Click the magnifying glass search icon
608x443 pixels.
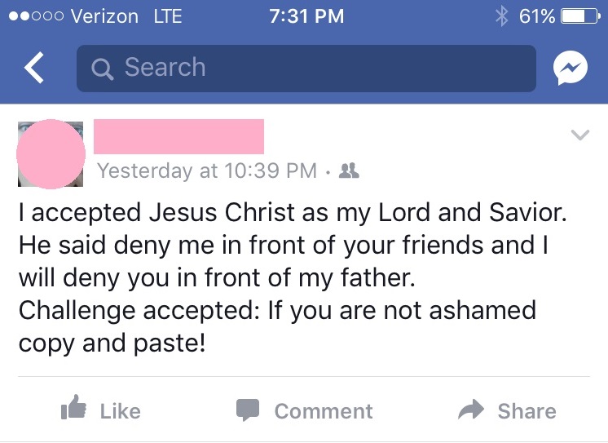[103, 69]
